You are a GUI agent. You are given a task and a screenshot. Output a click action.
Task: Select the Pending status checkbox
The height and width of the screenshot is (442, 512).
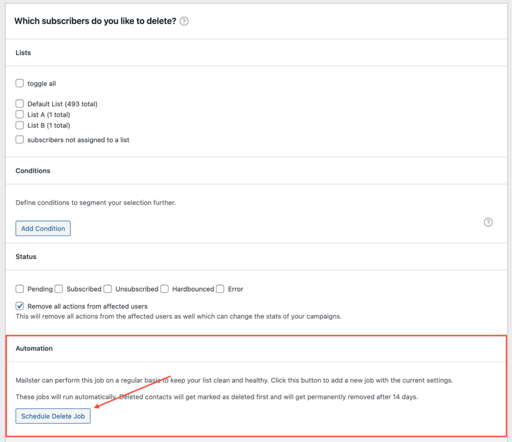[x=20, y=289]
